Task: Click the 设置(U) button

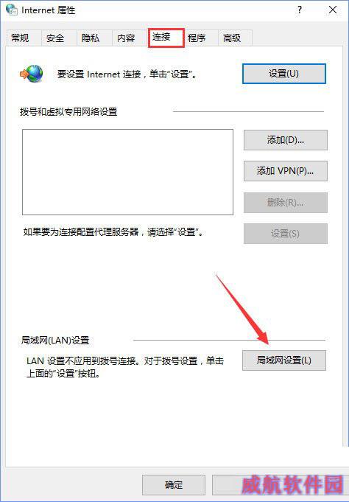Action: point(284,74)
